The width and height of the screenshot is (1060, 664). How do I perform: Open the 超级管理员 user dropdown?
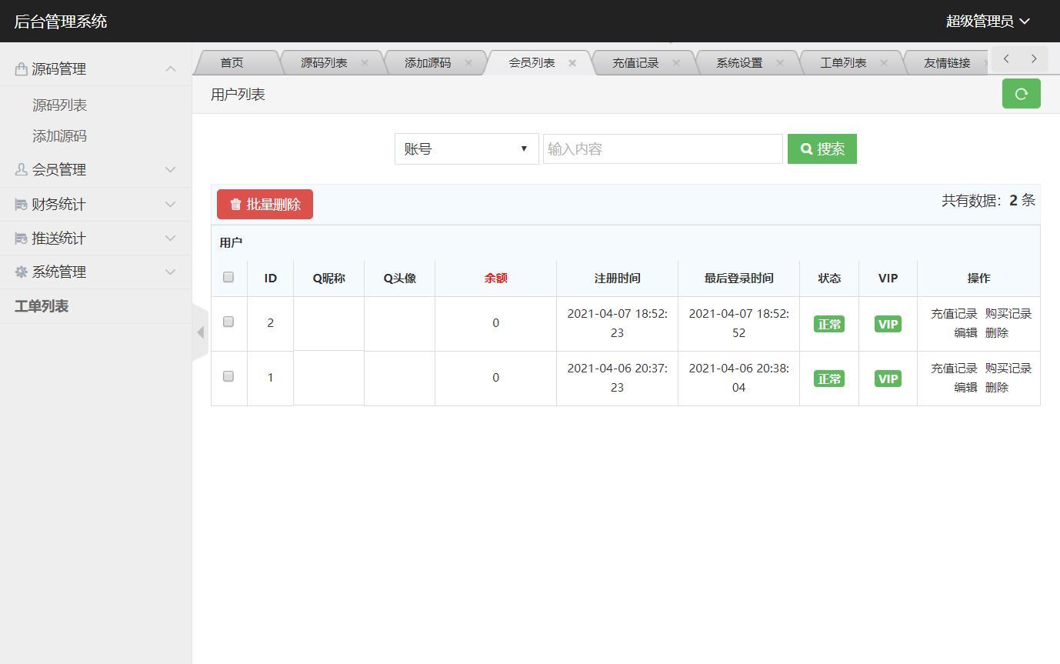pos(987,22)
